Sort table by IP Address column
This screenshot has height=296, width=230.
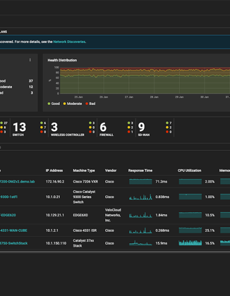54,170
